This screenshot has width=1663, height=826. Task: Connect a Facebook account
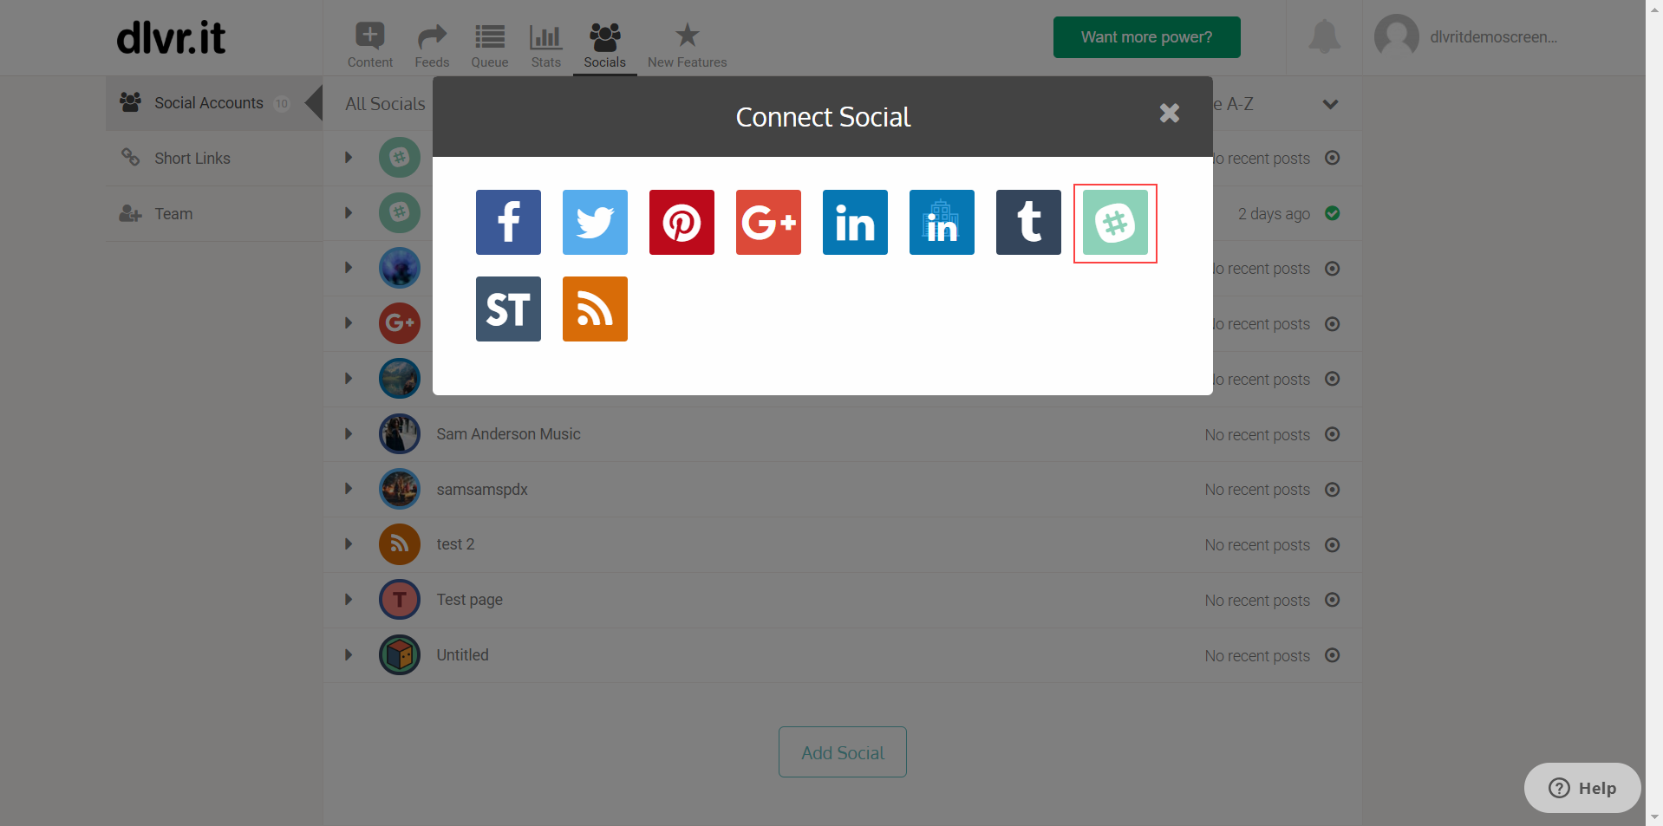(x=508, y=222)
